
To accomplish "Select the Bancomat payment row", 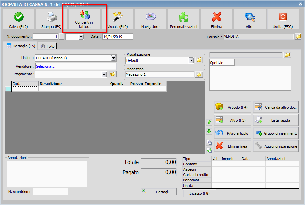I will click(241, 180).
